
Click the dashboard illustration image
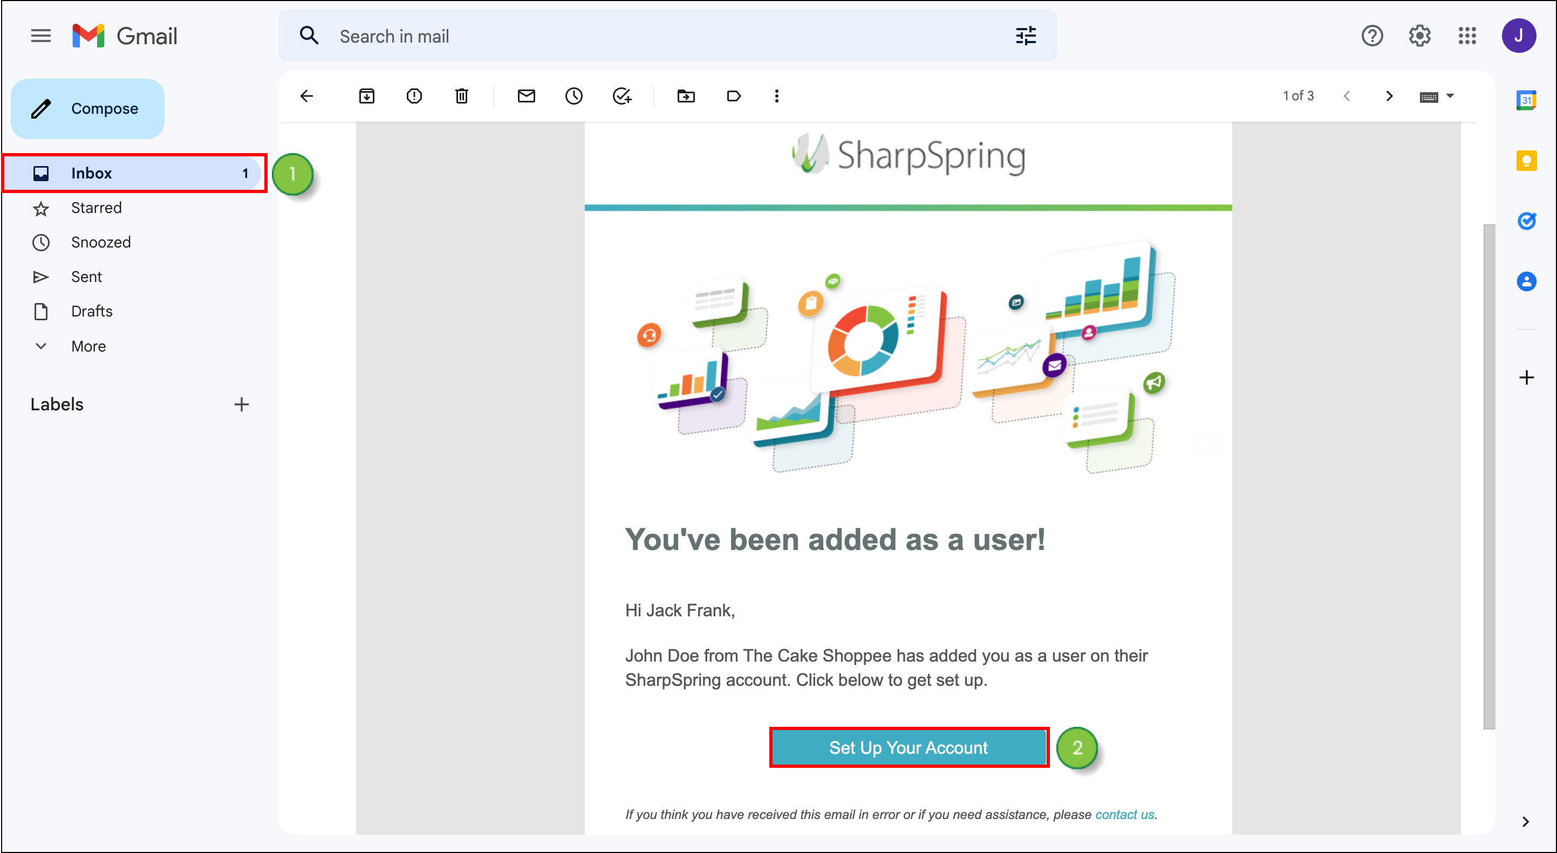click(907, 356)
